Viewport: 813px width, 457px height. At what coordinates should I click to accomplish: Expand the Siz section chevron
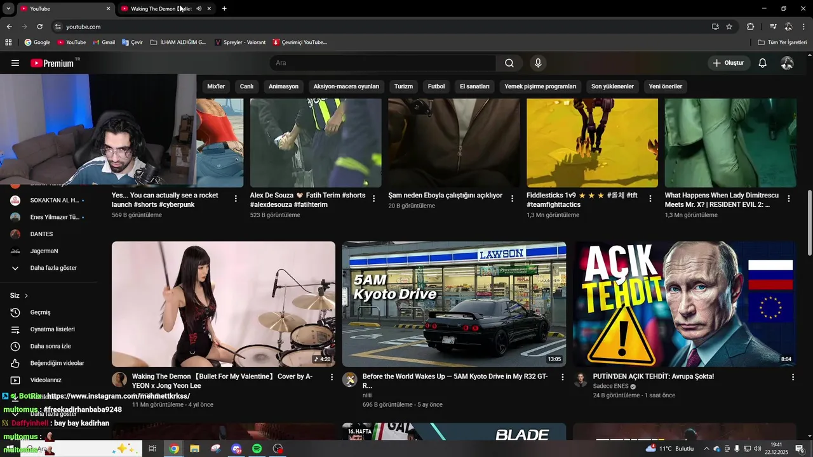coord(26,296)
